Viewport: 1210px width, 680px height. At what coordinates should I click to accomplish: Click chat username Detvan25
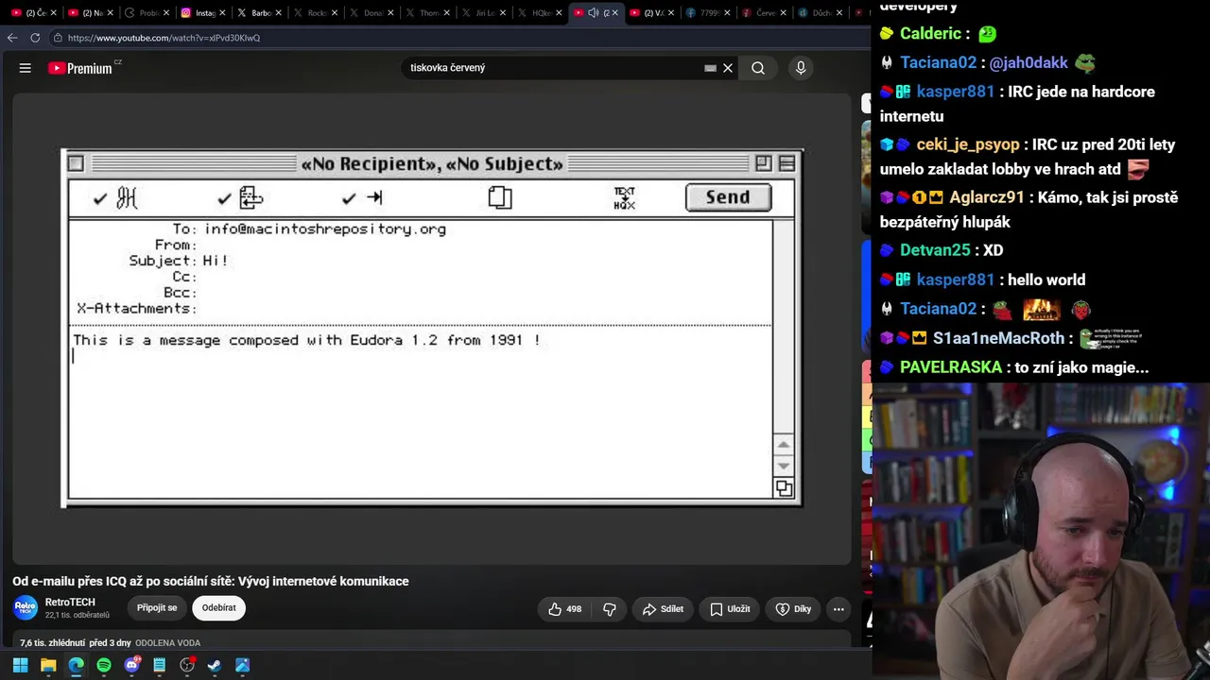point(935,250)
